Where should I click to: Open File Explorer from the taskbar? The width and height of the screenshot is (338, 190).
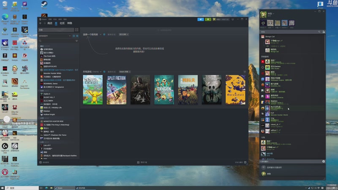[x=51, y=188]
